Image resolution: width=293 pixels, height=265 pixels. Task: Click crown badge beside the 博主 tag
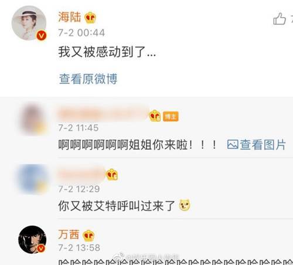pyautogui.click(x=155, y=115)
